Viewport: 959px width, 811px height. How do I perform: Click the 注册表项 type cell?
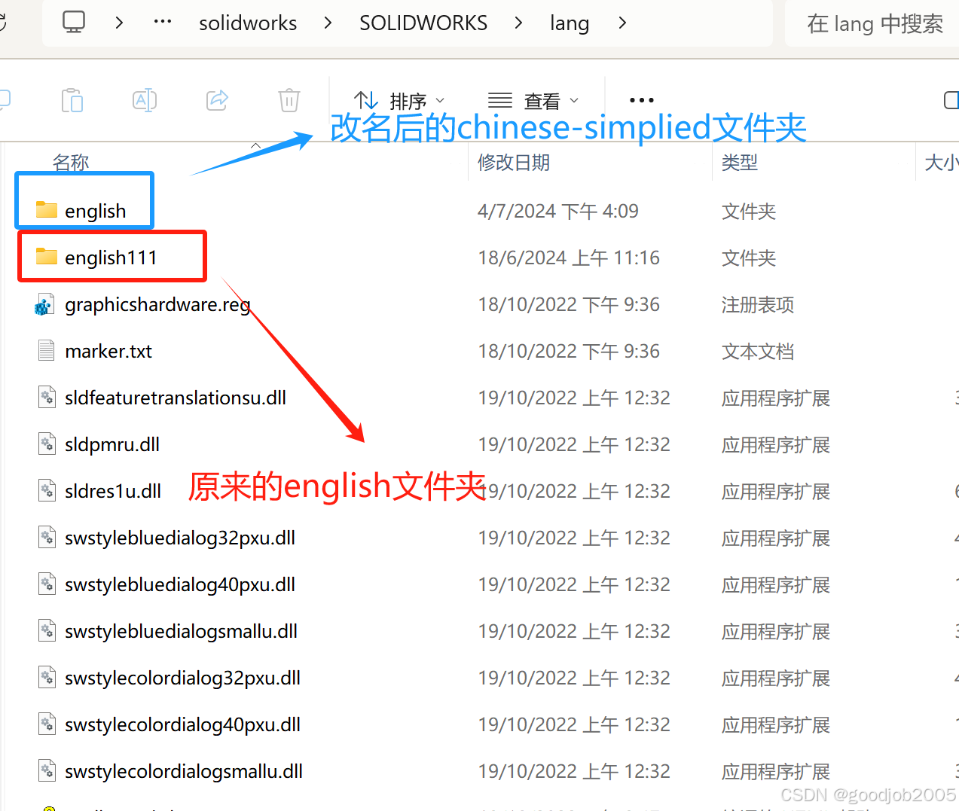758,304
